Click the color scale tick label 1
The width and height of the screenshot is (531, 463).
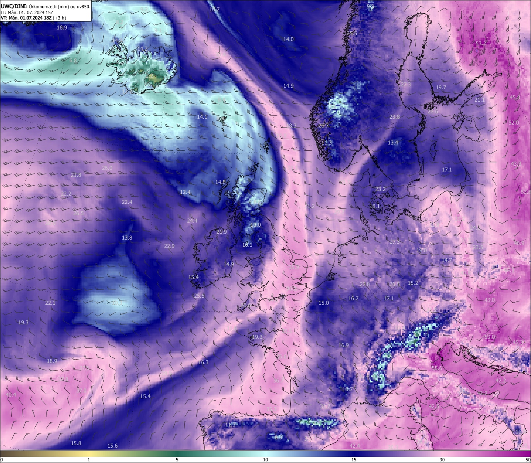[x=89, y=460]
